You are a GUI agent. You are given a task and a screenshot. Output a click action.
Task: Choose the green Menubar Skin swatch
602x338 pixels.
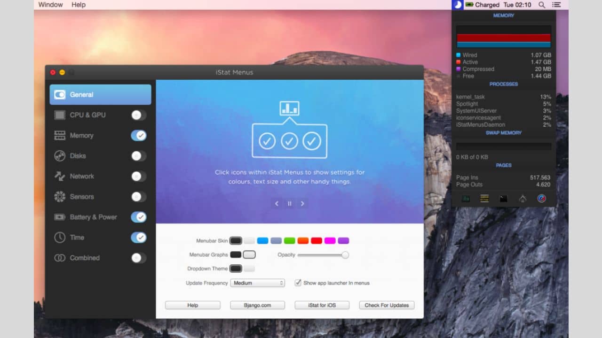[290, 241]
